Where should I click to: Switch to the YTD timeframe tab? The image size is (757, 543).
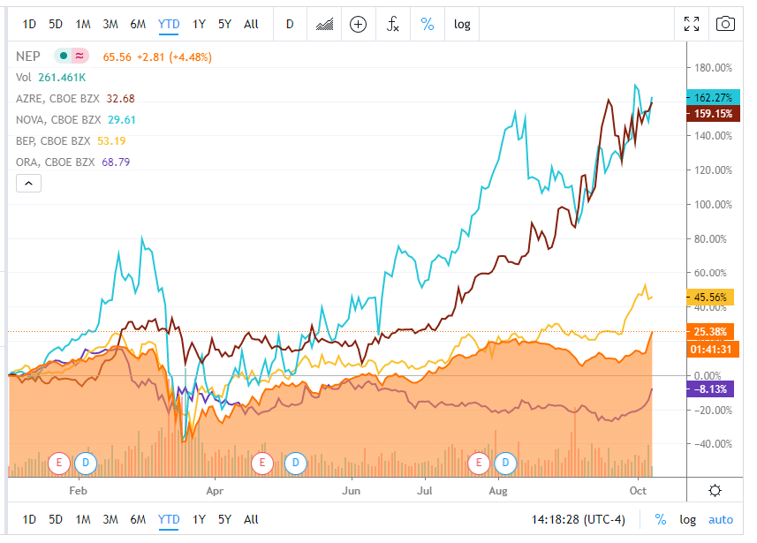pyautogui.click(x=168, y=24)
